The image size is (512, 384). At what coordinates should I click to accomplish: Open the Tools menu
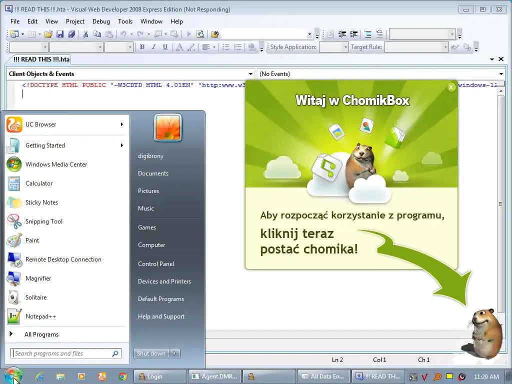tap(125, 21)
